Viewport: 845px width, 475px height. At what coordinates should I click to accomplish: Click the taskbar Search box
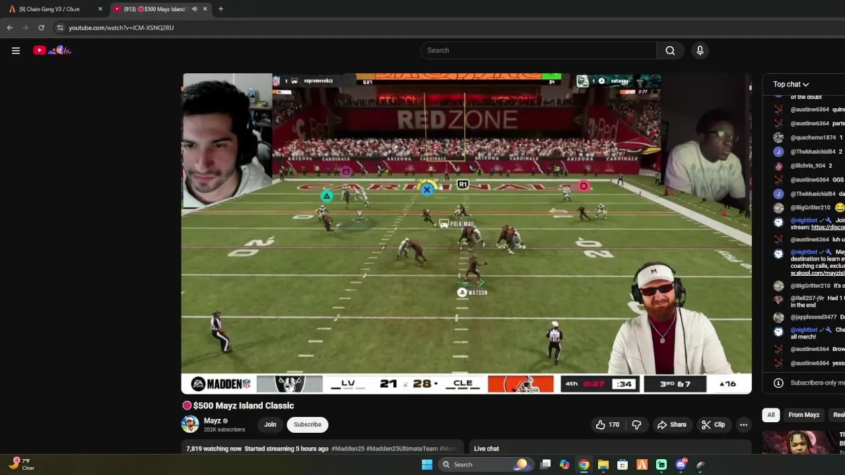[x=485, y=464]
